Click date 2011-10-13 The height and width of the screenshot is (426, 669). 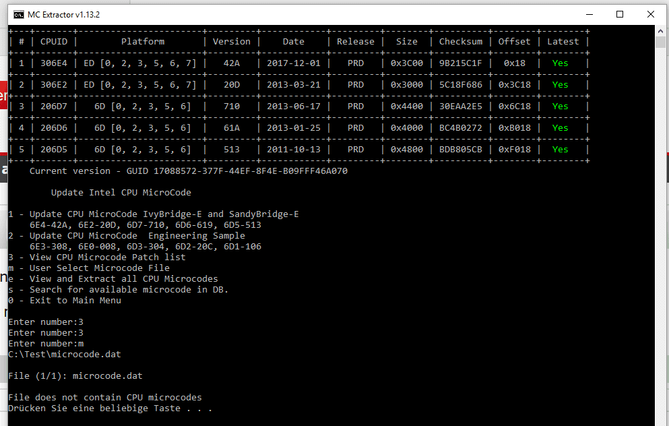point(294,150)
